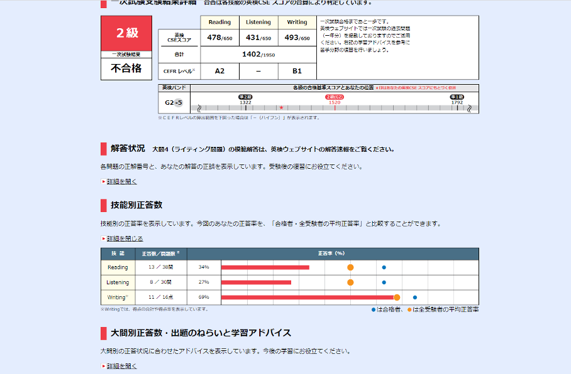
Task: Click the blue passer dot in Writing row
Action: point(415,297)
